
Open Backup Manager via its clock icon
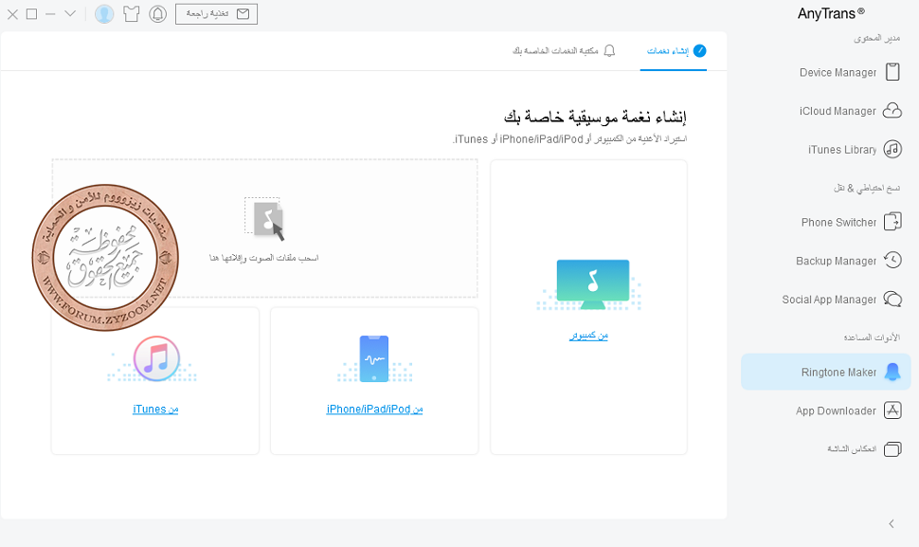coord(892,260)
